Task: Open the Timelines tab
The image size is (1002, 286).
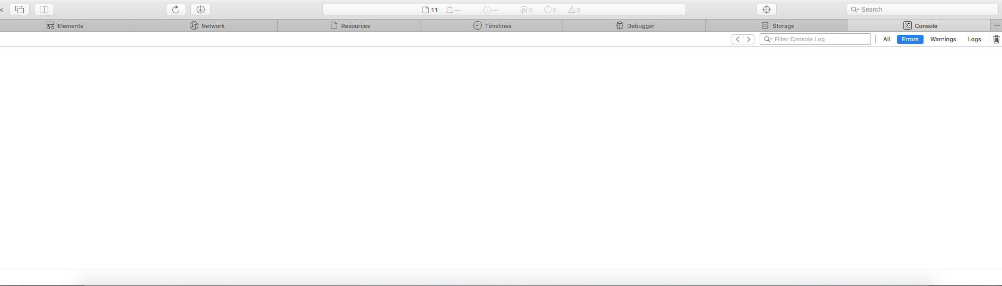Action: click(x=492, y=25)
